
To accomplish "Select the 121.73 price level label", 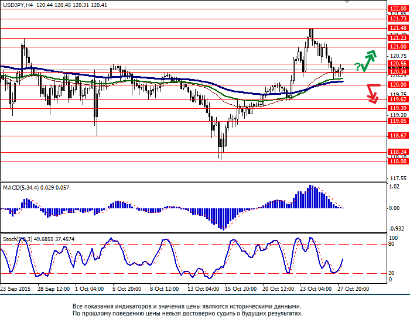I will (x=398, y=19).
